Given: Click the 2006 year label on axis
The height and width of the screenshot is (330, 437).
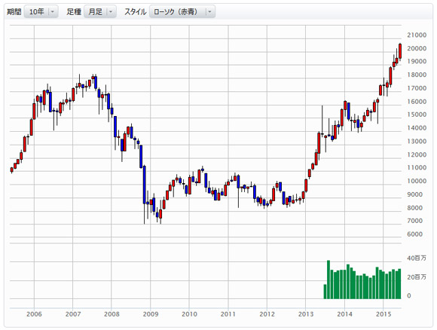Looking at the screenshot, I should [34, 314].
